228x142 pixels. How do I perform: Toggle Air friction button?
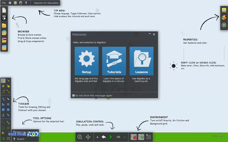[x=141, y=137]
